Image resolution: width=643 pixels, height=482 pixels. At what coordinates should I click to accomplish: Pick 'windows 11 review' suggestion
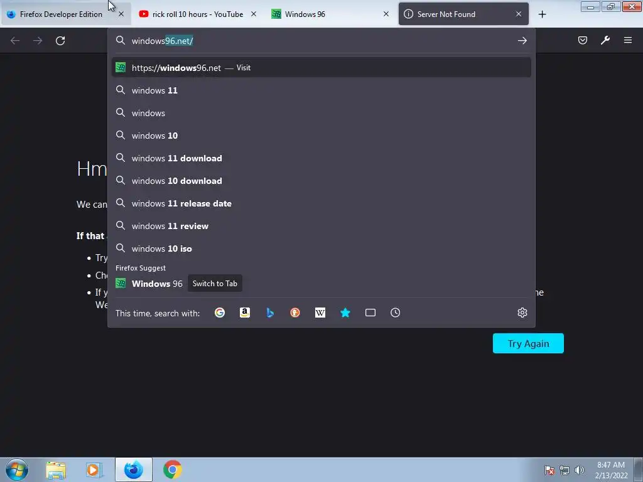pos(321,226)
